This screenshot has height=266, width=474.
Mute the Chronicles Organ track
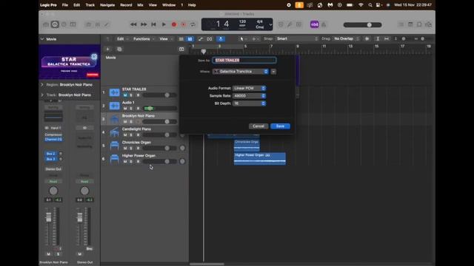(125, 148)
